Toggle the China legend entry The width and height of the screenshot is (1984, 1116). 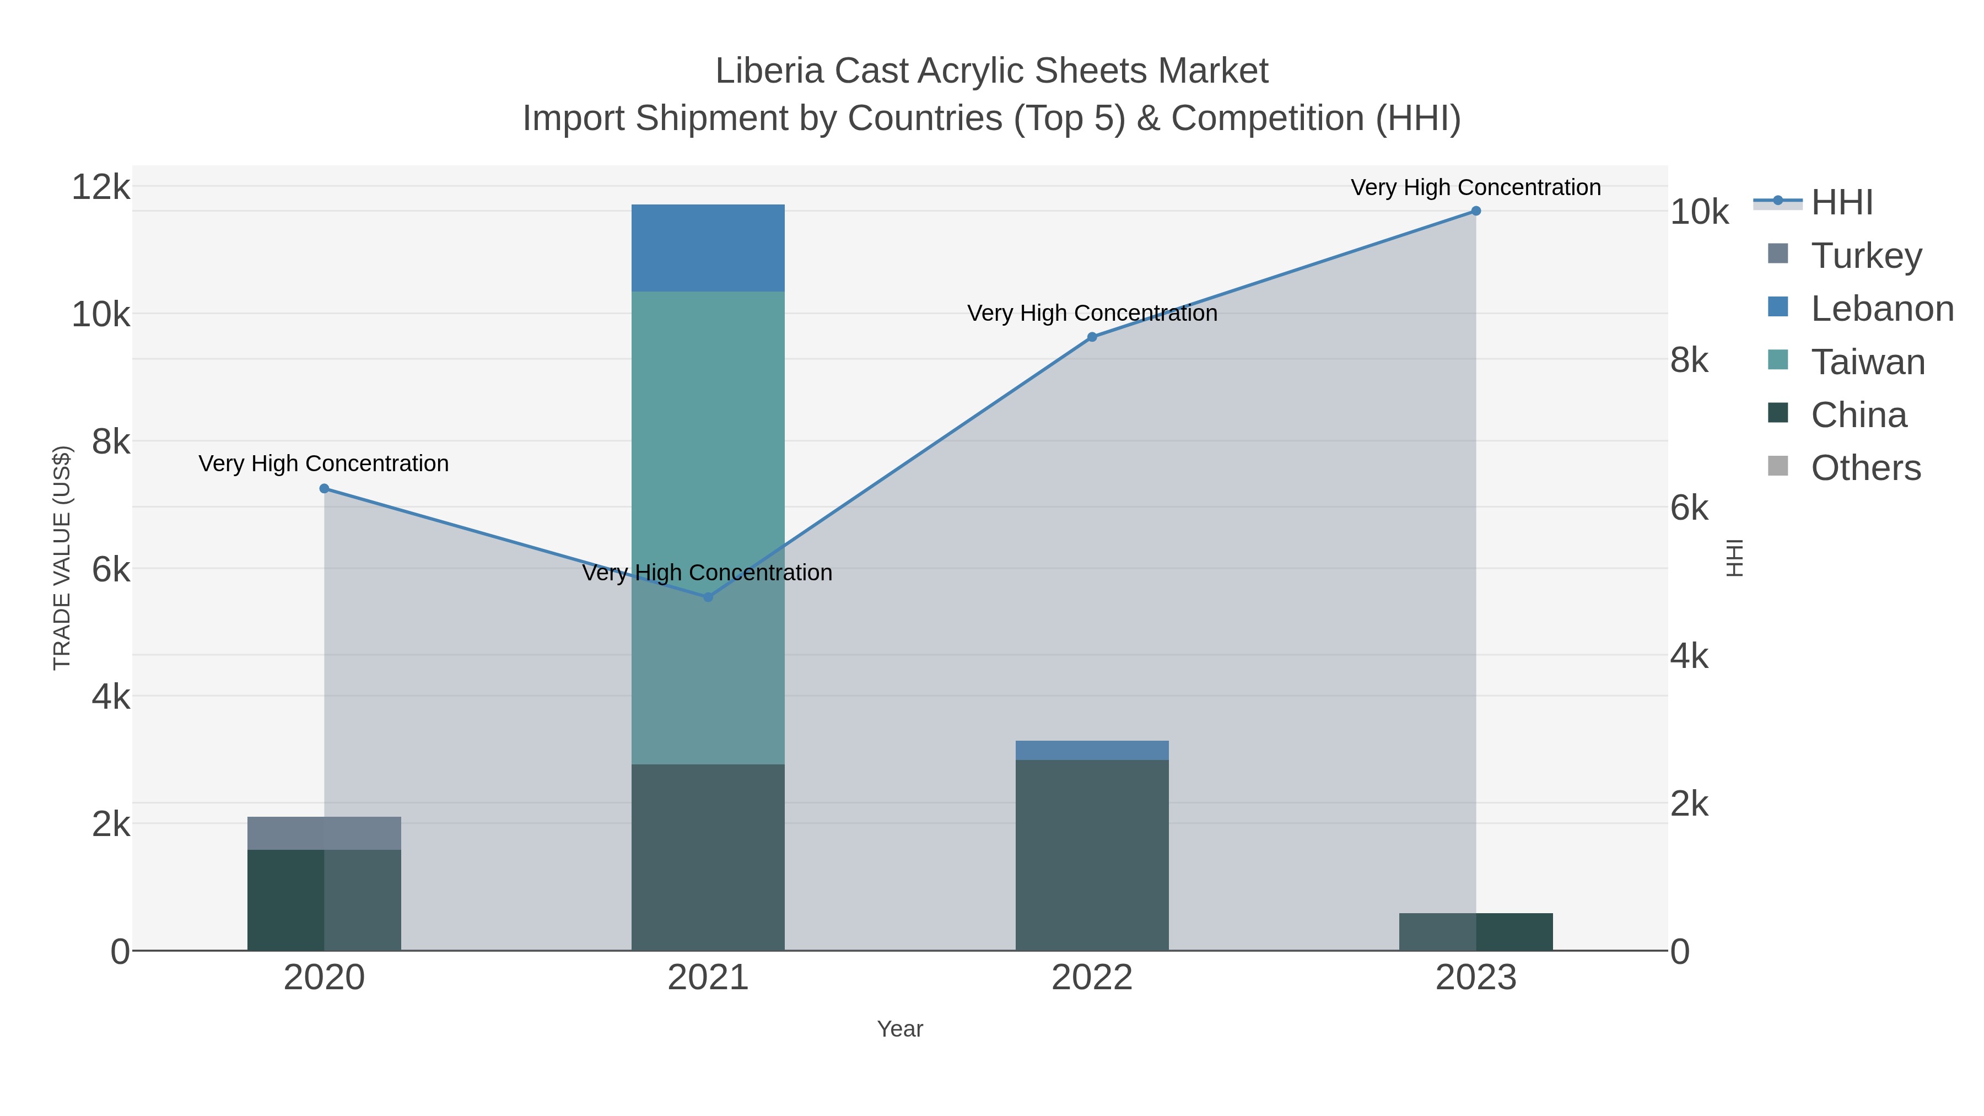[x=1837, y=414]
